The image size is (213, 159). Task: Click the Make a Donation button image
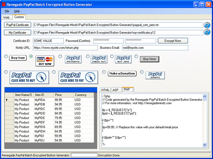(x=122, y=74)
